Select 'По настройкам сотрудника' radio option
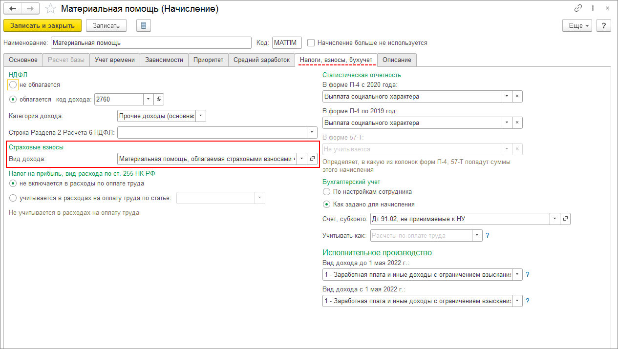Viewport: 618px width, 349px height. 326,192
